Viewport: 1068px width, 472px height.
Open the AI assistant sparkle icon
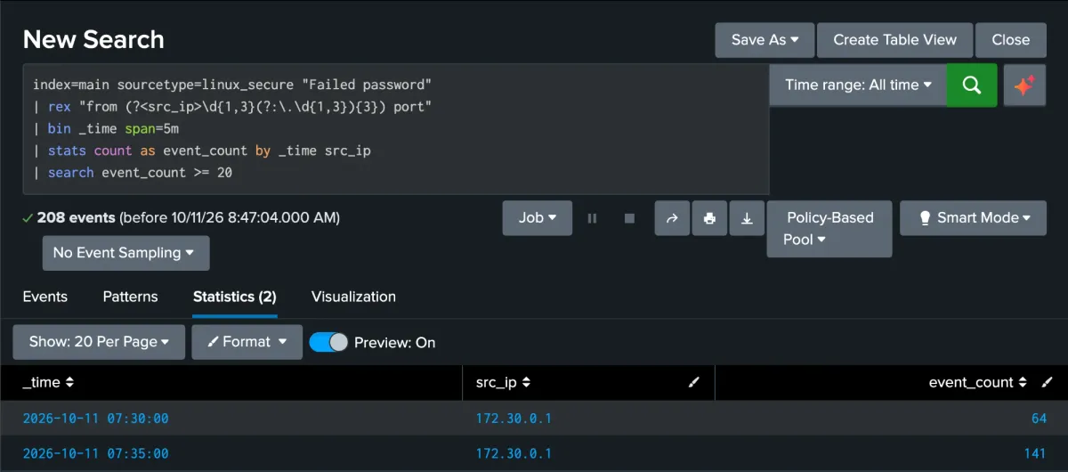(1024, 85)
